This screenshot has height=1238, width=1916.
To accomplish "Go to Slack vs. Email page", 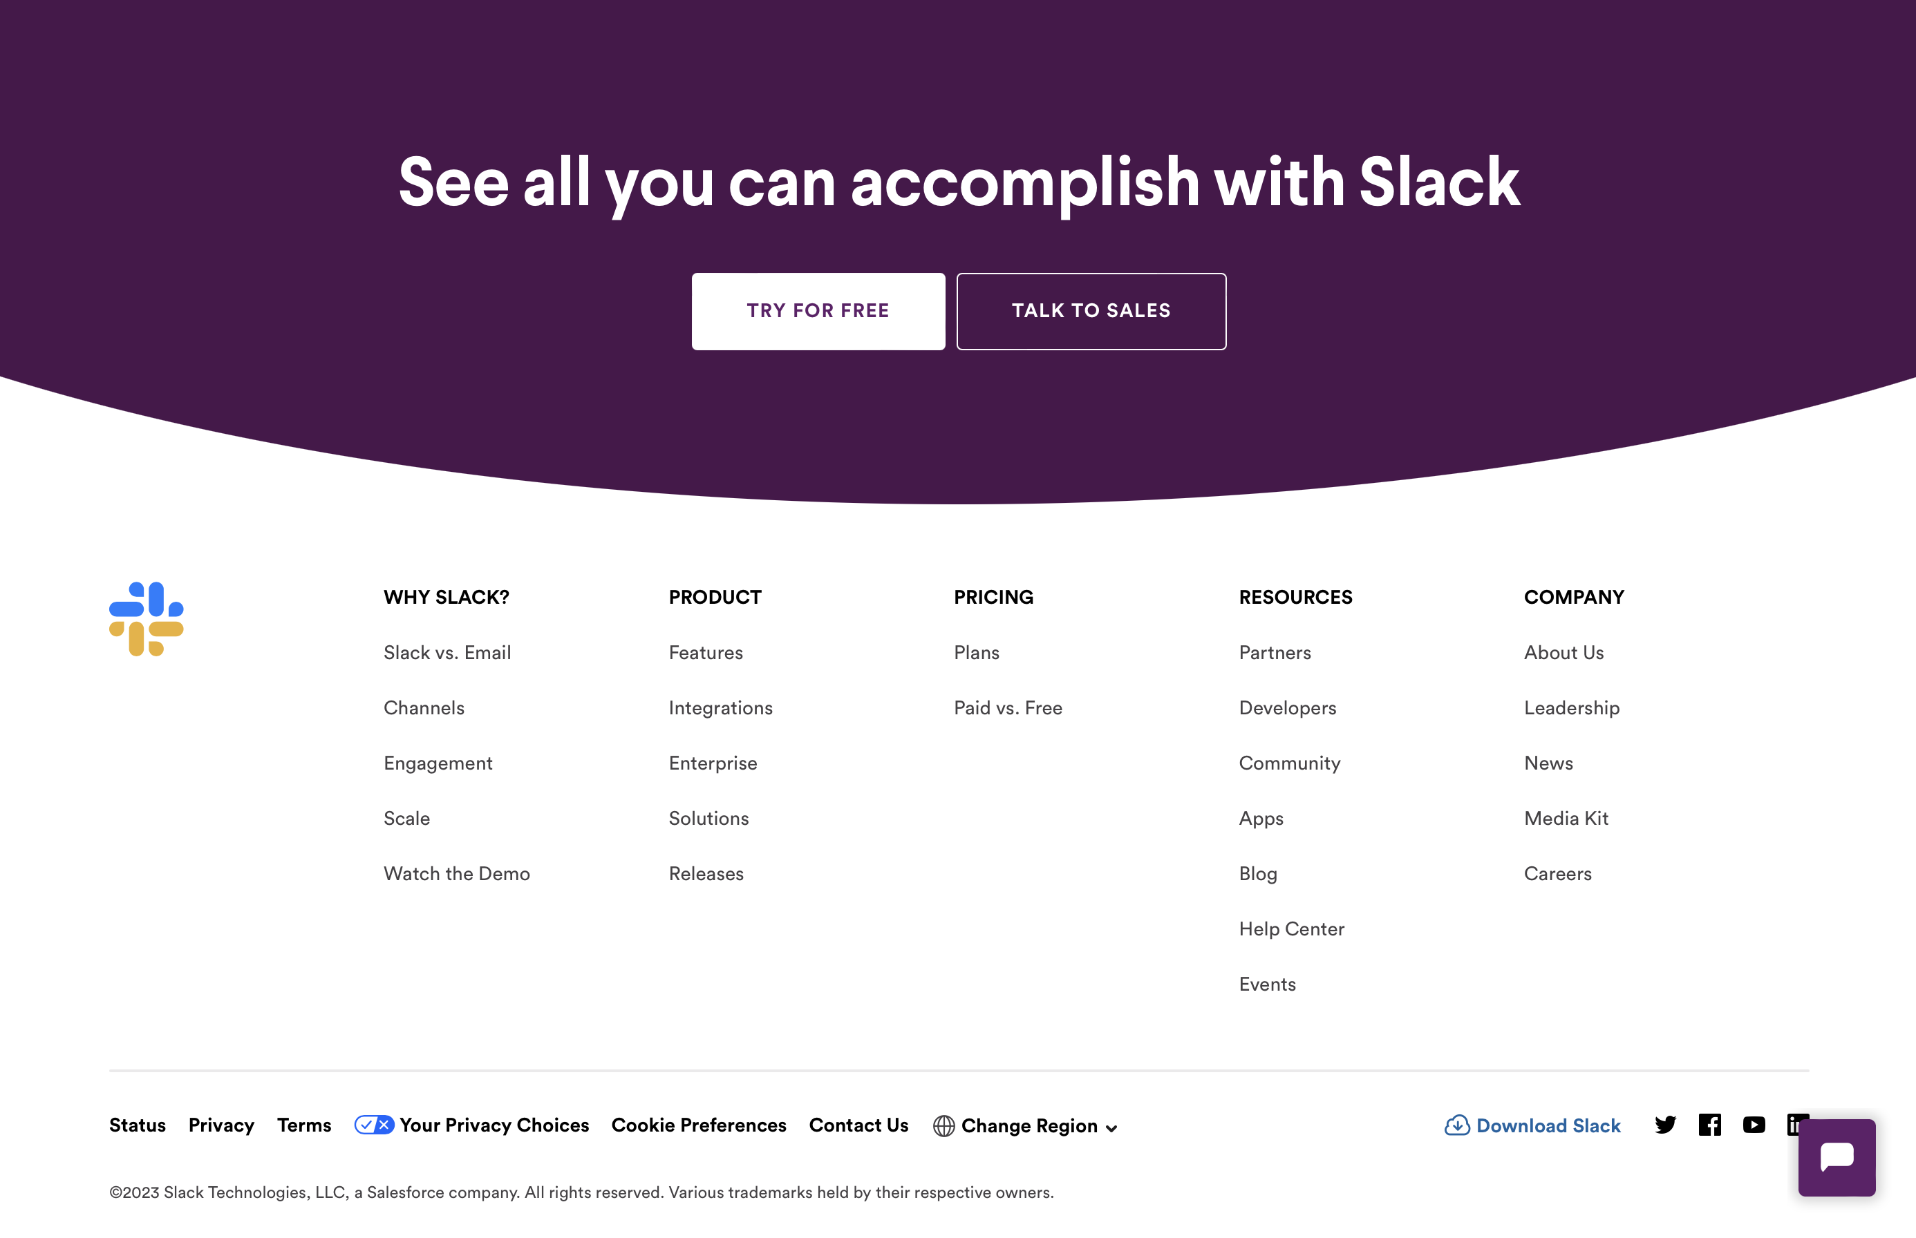I will tap(447, 653).
